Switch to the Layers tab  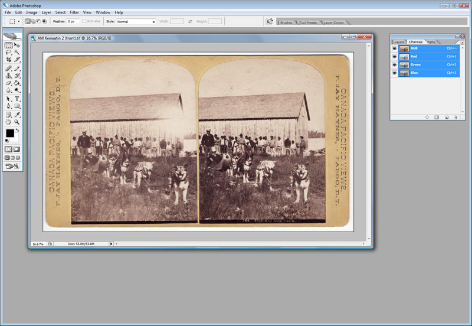399,42
